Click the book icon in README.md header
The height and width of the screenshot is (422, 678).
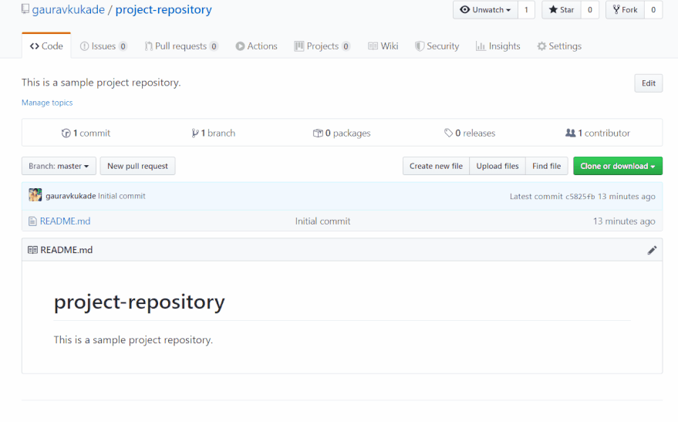[32, 250]
